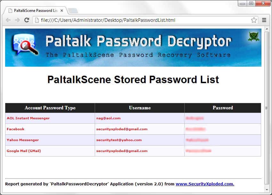Click the Username column header
Screen dimensions: 272x195
click(x=140, y=108)
